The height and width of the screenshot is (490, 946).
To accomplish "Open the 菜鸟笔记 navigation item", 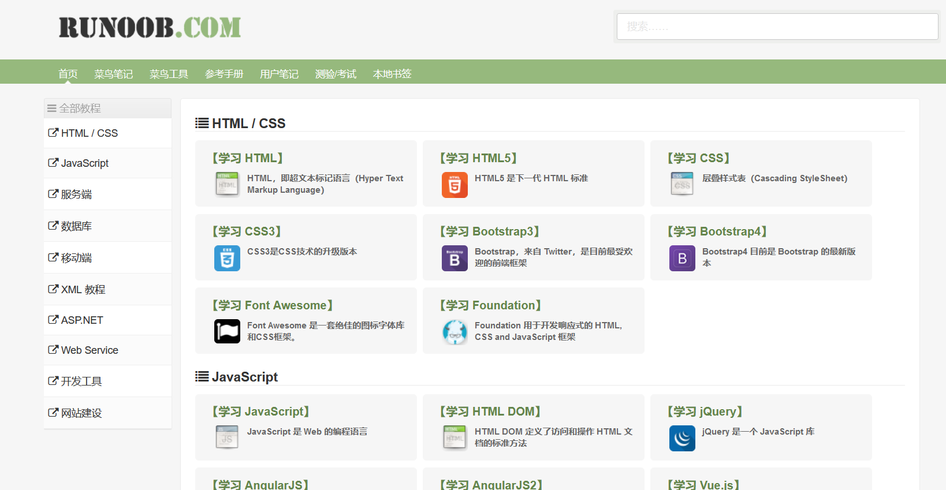I will click(114, 74).
